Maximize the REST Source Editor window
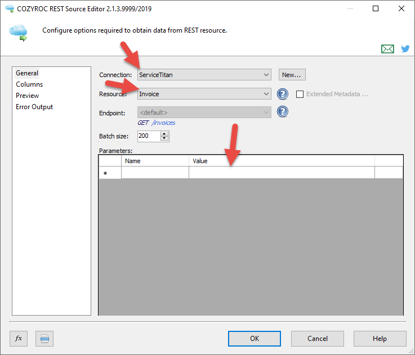415x355 pixels. (375, 9)
